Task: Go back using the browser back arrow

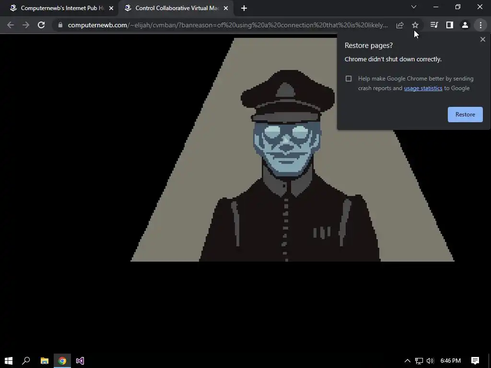Action: pyautogui.click(x=11, y=25)
